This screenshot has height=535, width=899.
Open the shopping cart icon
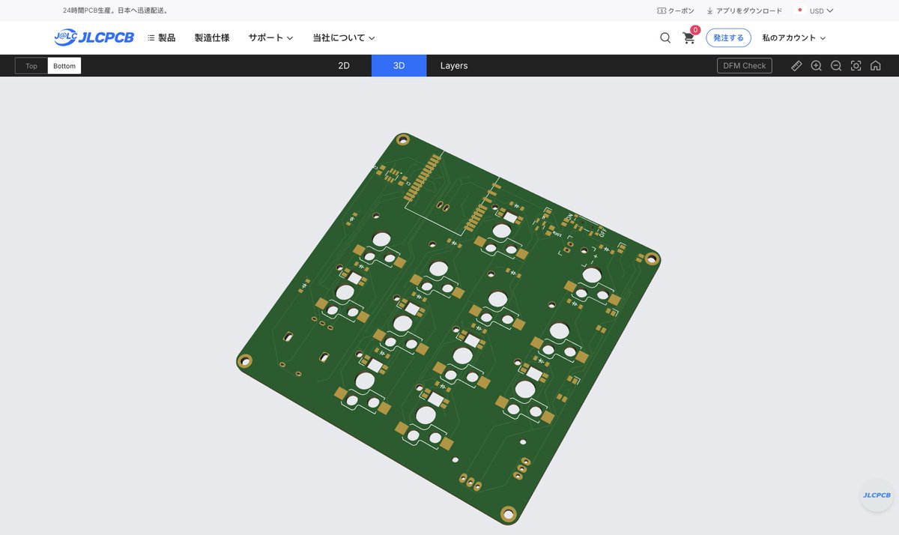point(688,38)
